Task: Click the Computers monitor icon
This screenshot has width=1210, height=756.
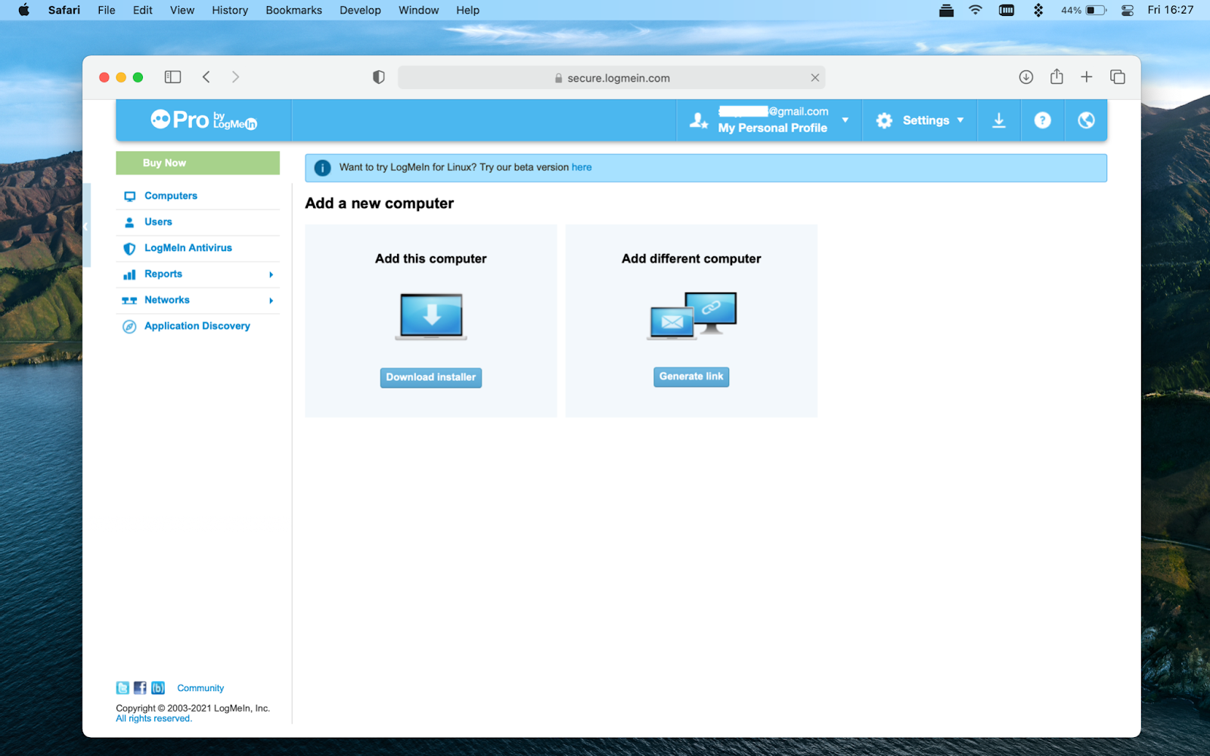Action: tap(129, 196)
